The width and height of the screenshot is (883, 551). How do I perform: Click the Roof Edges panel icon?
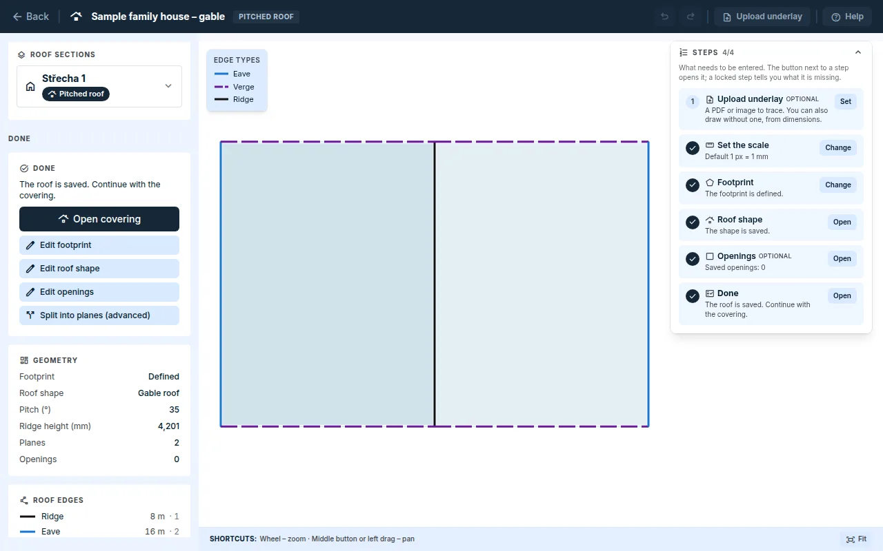[24, 500]
